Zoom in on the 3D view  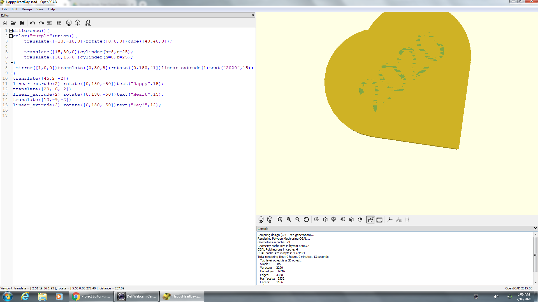point(289,220)
